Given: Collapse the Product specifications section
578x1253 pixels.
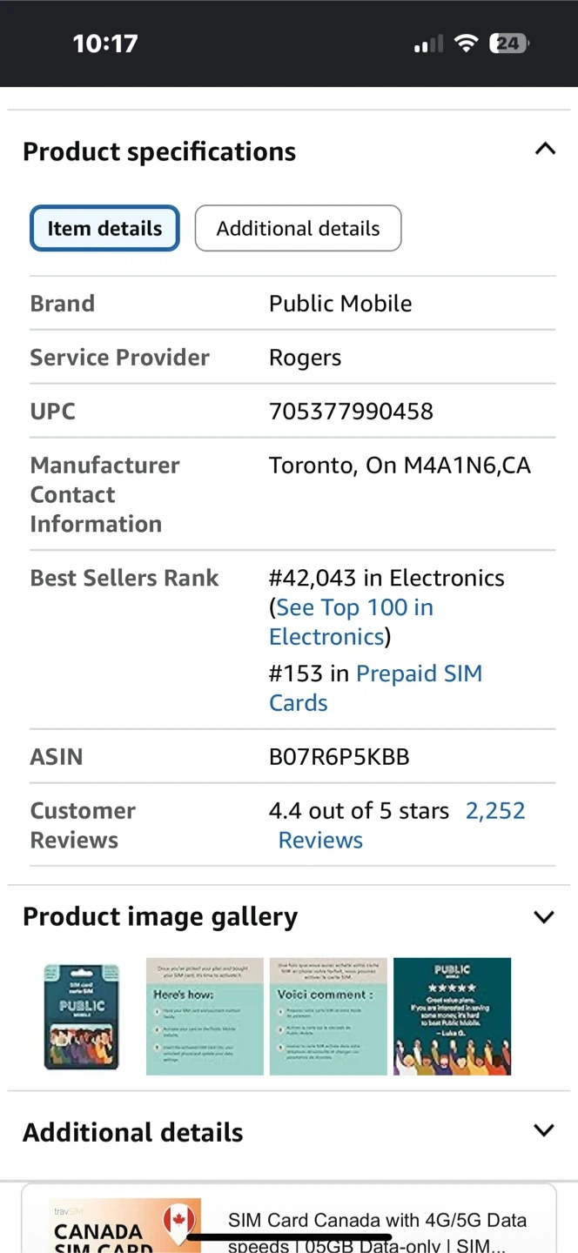Looking at the screenshot, I should (x=545, y=149).
